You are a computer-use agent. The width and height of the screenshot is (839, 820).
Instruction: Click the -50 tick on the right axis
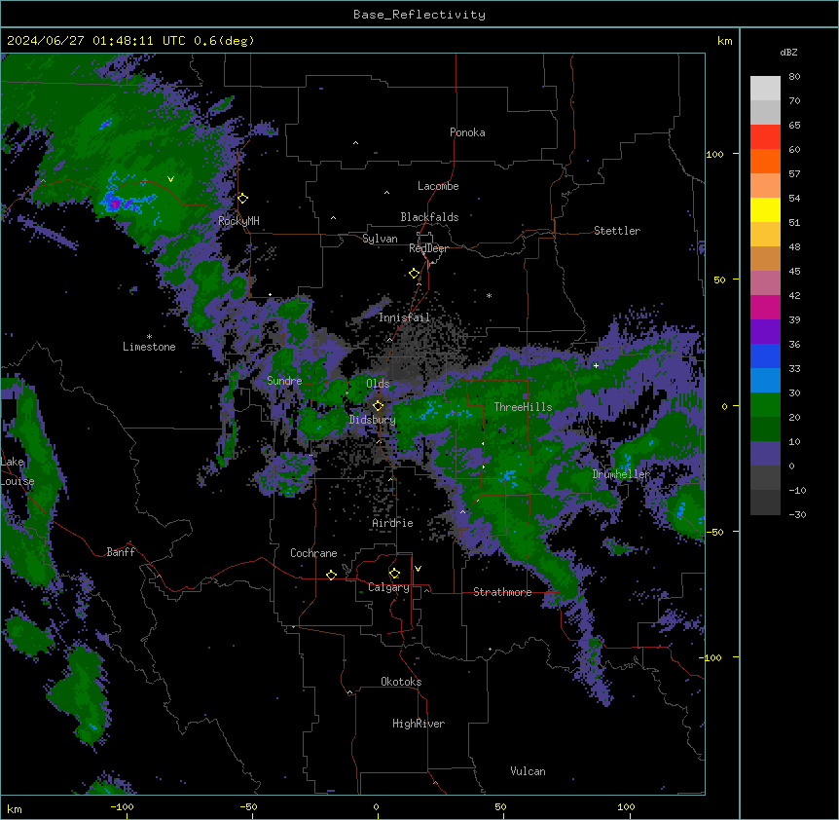(x=714, y=532)
